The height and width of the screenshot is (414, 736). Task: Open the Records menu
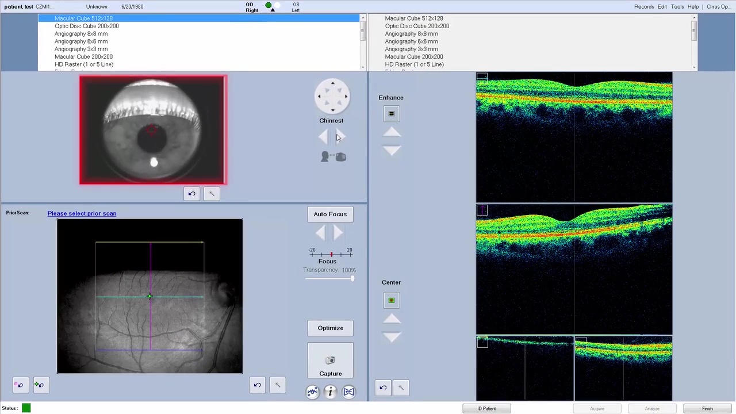pos(644,6)
